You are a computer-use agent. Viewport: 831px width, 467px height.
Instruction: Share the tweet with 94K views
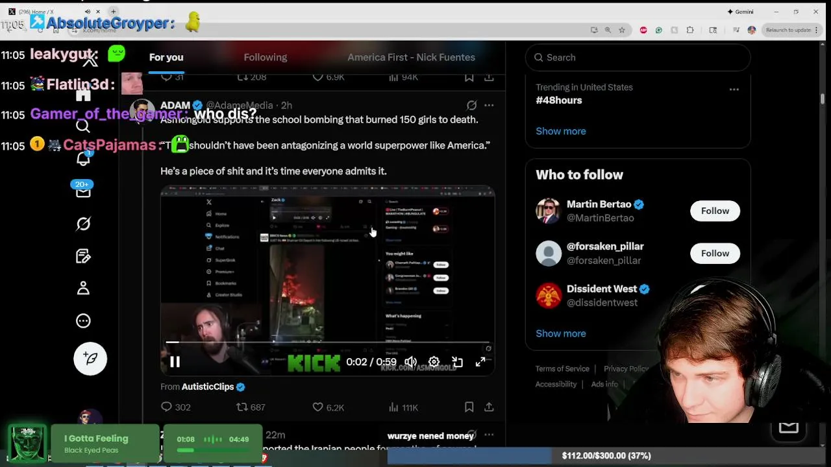click(x=489, y=77)
